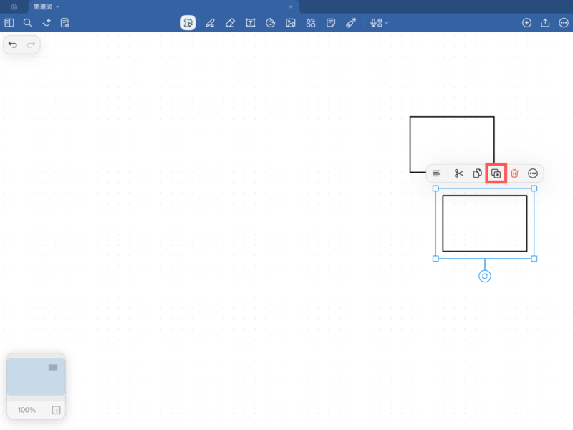Delete the selected shape with the trash icon
The height and width of the screenshot is (430, 573).
514,173
